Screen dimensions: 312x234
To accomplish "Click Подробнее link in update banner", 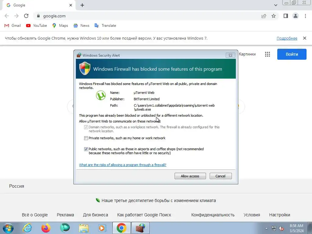I will (287, 38).
